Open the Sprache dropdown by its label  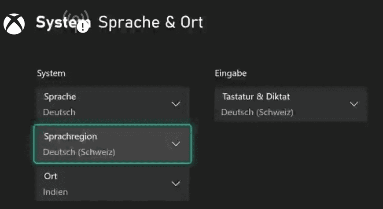point(60,96)
